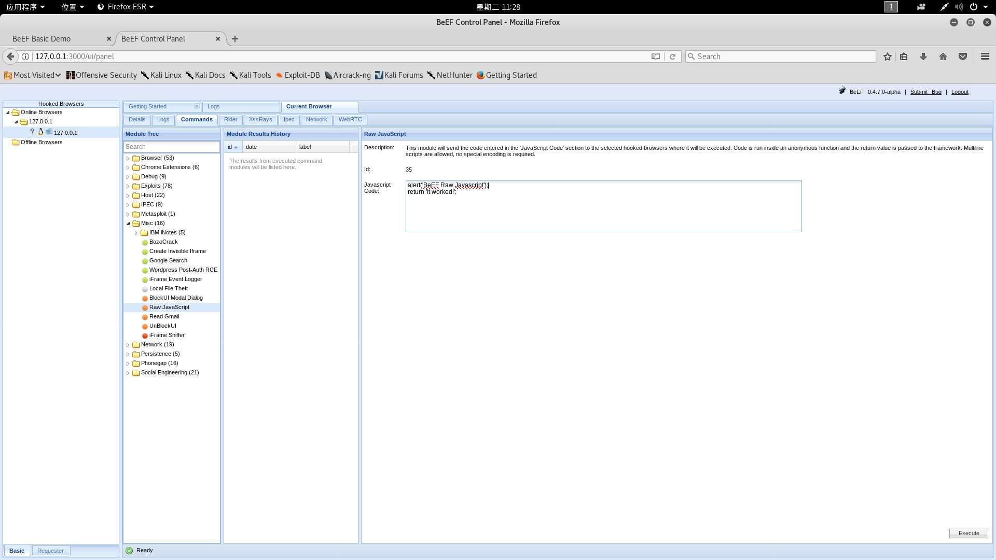Open the Kali Forums bookmark
The height and width of the screenshot is (560, 996).
[x=399, y=75]
